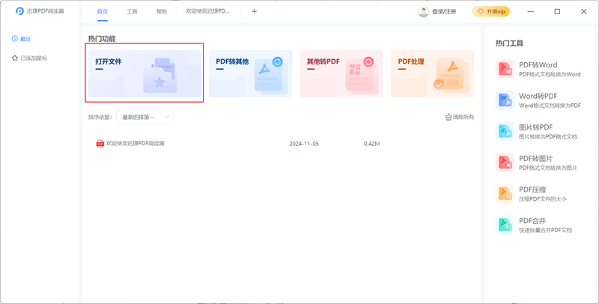The width and height of the screenshot is (599, 304).
Task: Click the date 2024-11-05
Action: (304, 144)
